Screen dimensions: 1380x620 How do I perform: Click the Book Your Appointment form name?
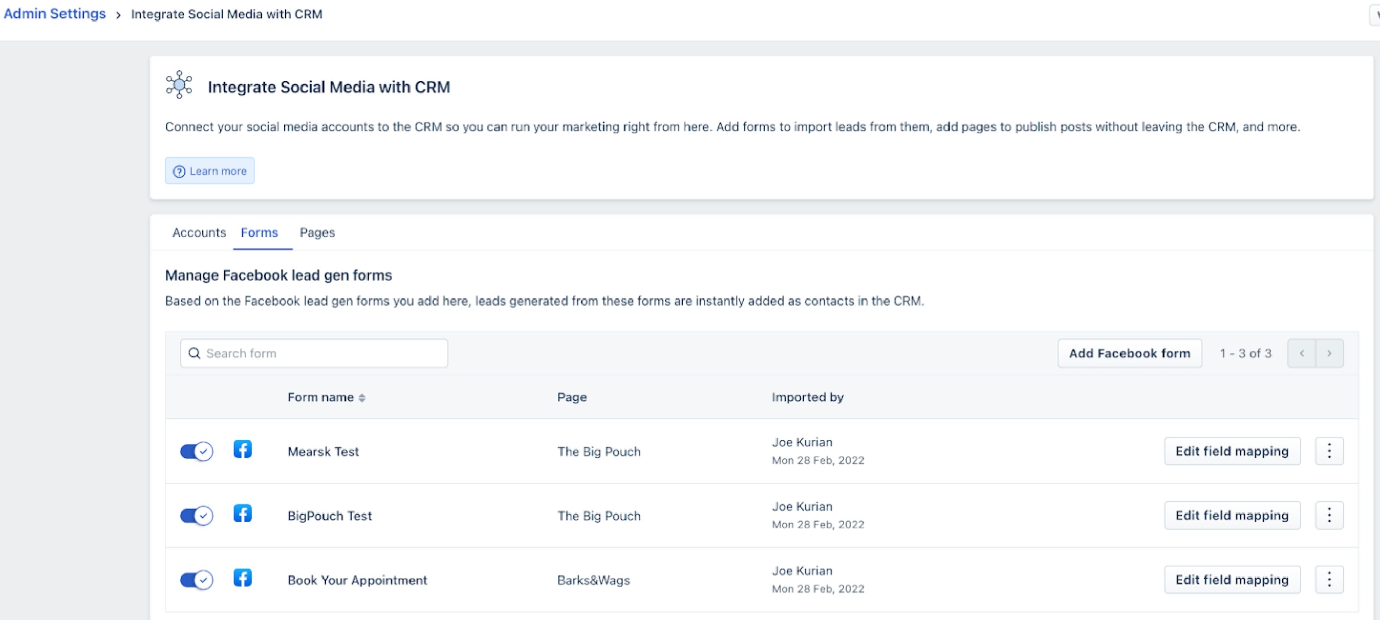[x=357, y=581]
